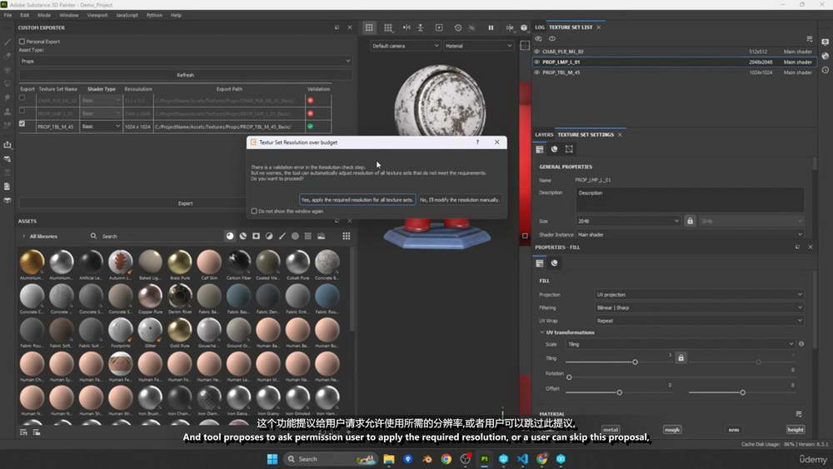
Task: Click the tiling lock icon in UV transformations
Action: point(681,358)
